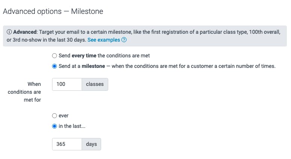The height and width of the screenshot is (159, 291).
Task: Open the question mark help icon
Action: point(124,40)
